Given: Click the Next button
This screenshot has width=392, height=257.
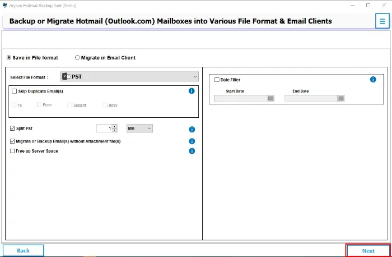Looking at the screenshot, I should click(368, 251).
